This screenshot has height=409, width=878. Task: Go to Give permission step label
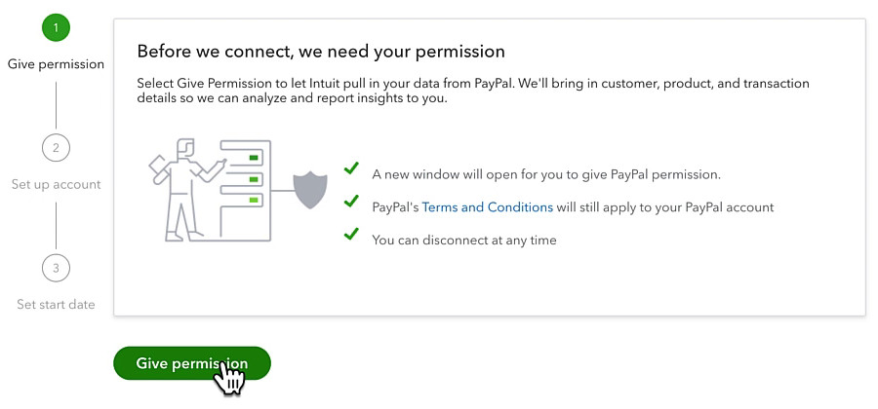click(x=56, y=64)
